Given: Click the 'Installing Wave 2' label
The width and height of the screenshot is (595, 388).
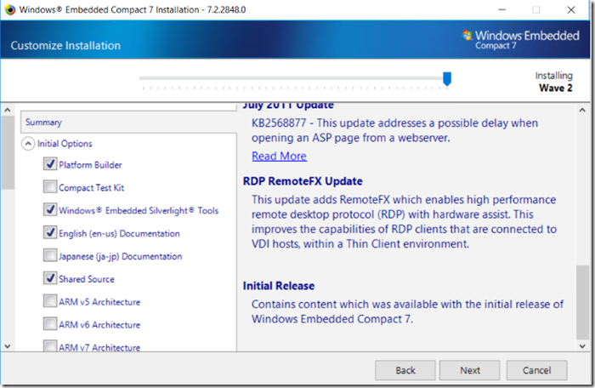Looking at the screenshot, I should tap(553, 82).
